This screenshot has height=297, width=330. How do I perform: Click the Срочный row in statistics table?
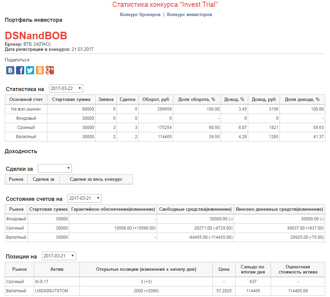[26, 128]
